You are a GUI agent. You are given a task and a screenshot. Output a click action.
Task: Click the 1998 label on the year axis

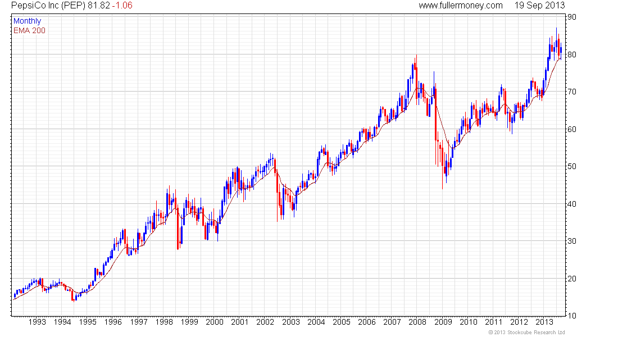pos(164,322)
